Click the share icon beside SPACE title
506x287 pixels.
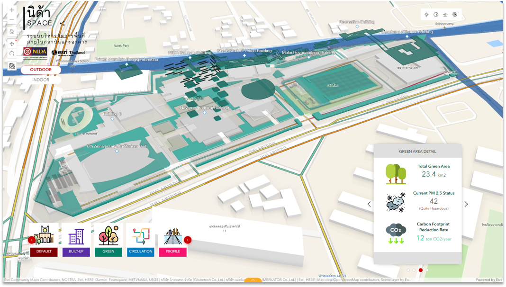click(62, 23)
